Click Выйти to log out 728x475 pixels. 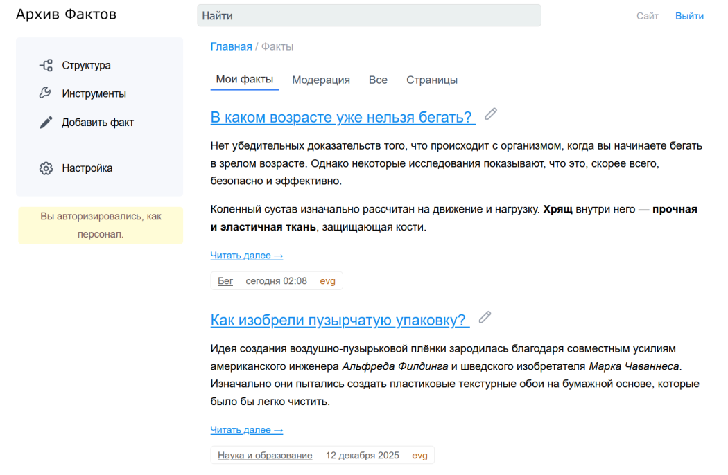[689, 15]
